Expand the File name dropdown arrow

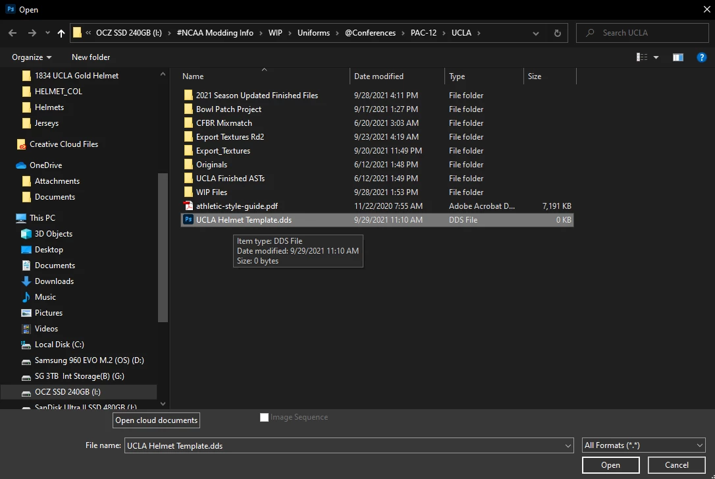tap(568, 445)
